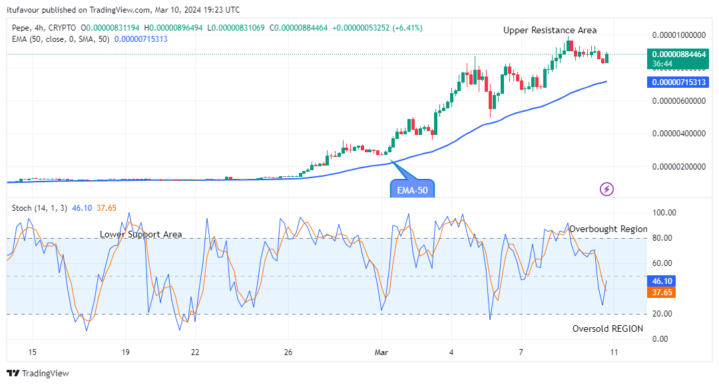Click the EMA-50 callout label
This screenshot has height=385, width=719.
click(412, 190)
